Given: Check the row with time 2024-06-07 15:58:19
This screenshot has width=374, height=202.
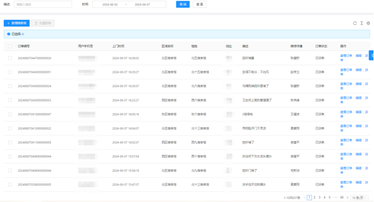Looking at the screenshot, I should click(x=10, y=171).
